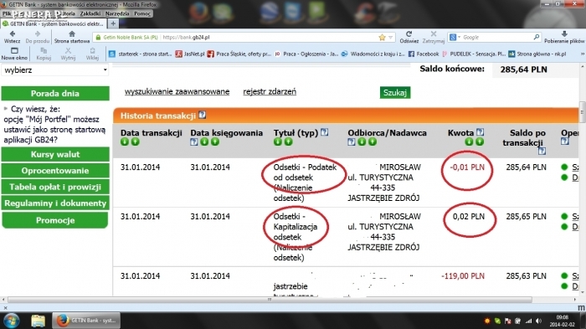Image resolution: width=586 pixels, height=329 pixels.
Task: Expand the Porada dnia tip arrow
Action: pos(6,109)
